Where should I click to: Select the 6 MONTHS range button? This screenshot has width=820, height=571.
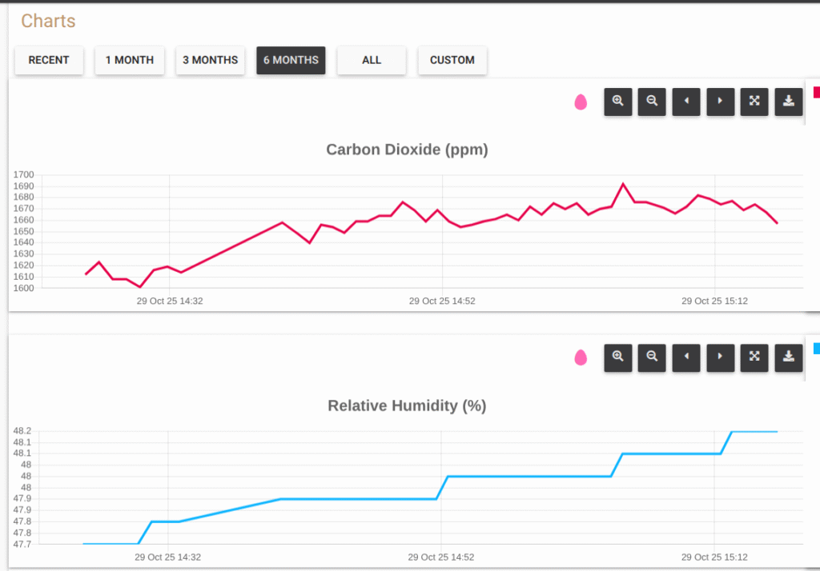291,60
